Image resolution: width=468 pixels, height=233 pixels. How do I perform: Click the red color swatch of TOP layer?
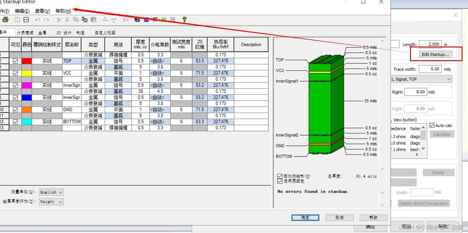[27, 61]
